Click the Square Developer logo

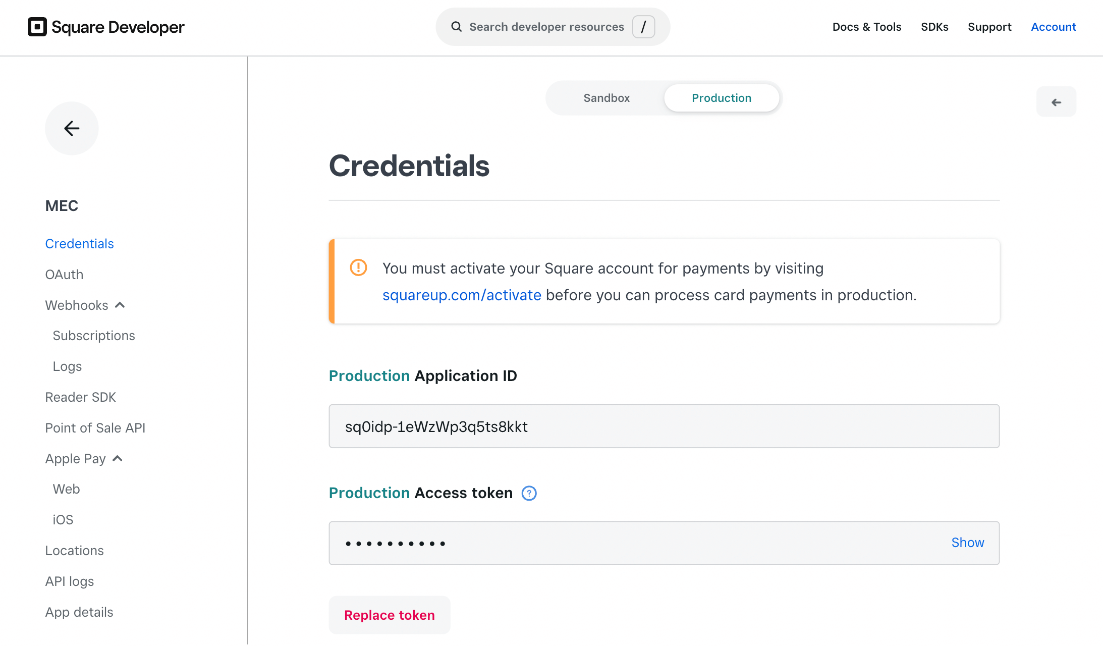106,27
